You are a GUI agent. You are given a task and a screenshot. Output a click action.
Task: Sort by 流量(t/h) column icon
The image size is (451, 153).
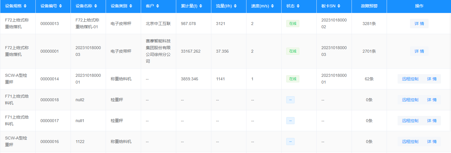(x=235, y=6)
